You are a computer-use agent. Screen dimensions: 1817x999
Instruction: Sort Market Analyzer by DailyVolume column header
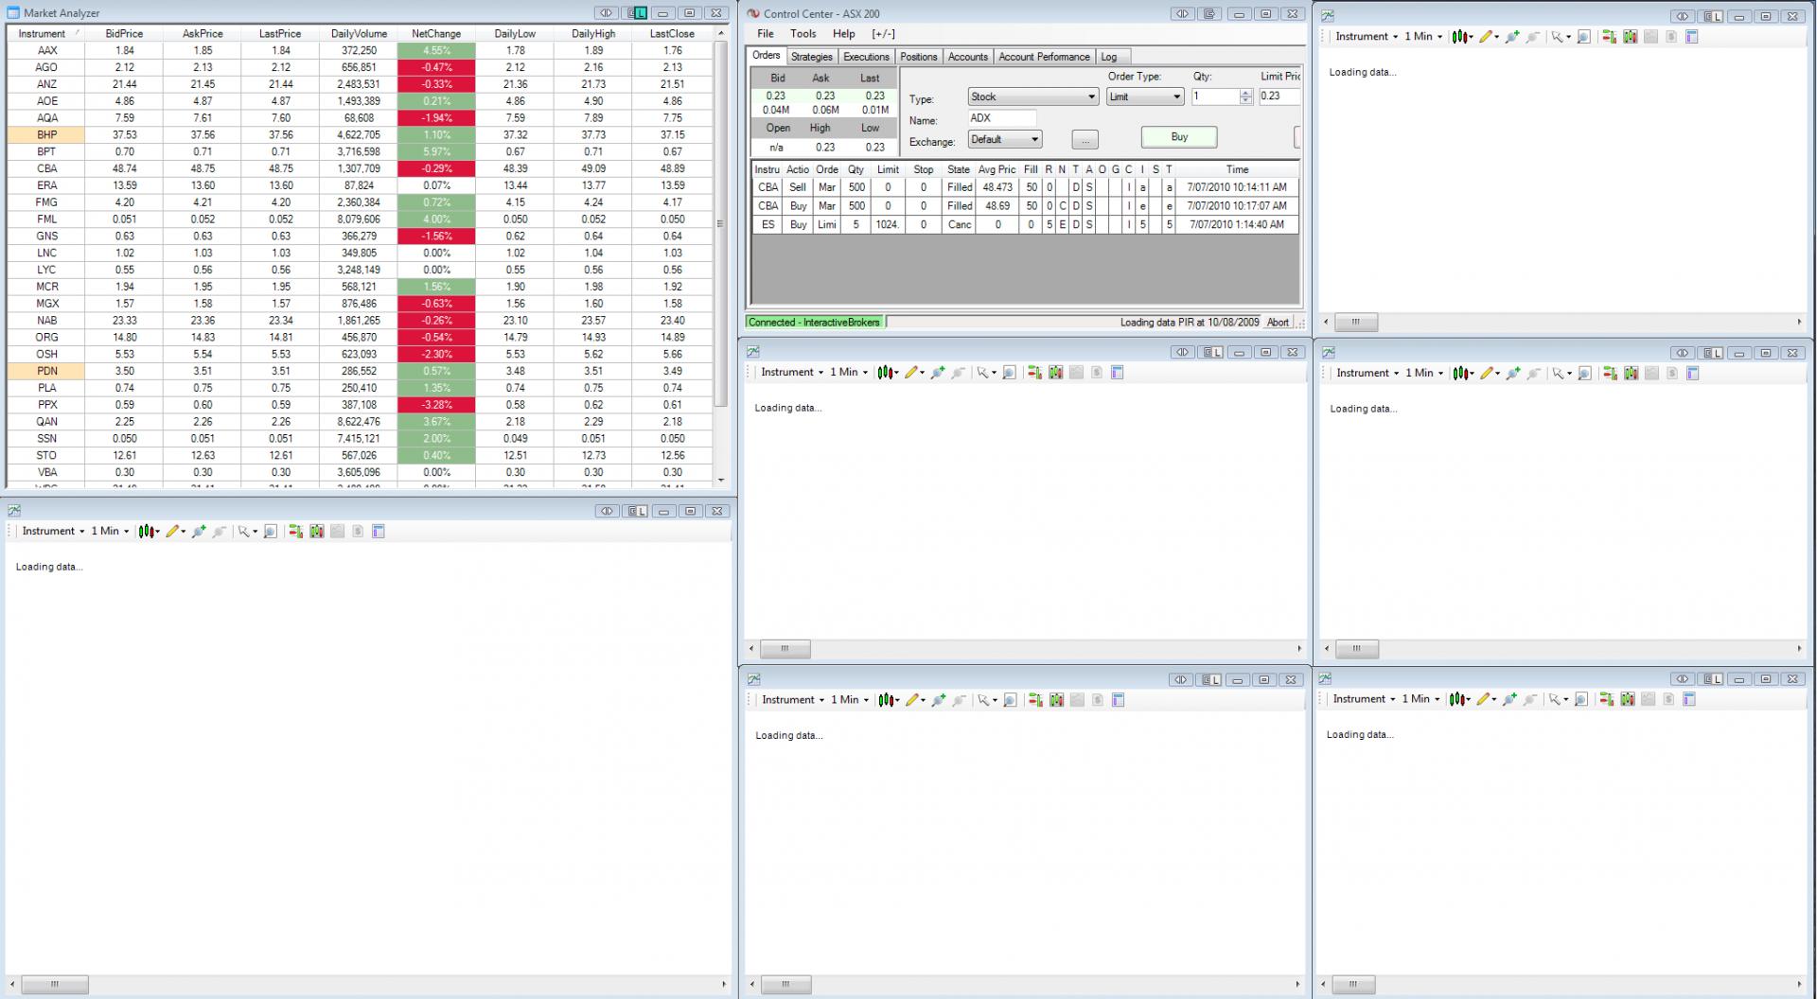click(359, 34)
